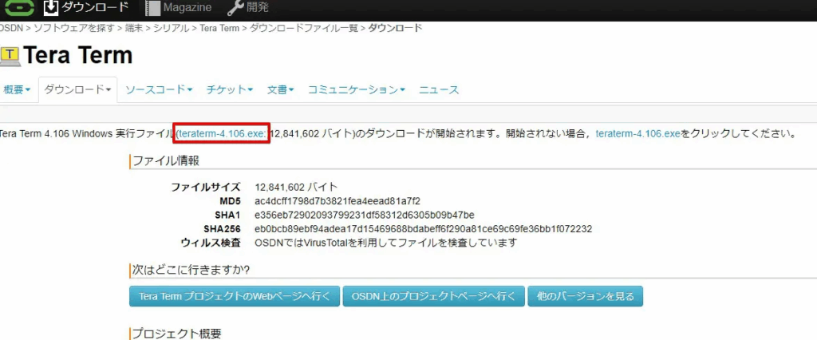
Task: Click 'Tera Term プロジェクトのWebページへ行く' button
Action: tap(235, 297)
